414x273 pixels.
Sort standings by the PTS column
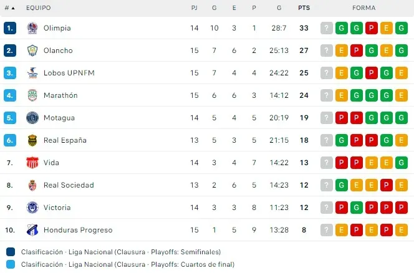point(304,8)
